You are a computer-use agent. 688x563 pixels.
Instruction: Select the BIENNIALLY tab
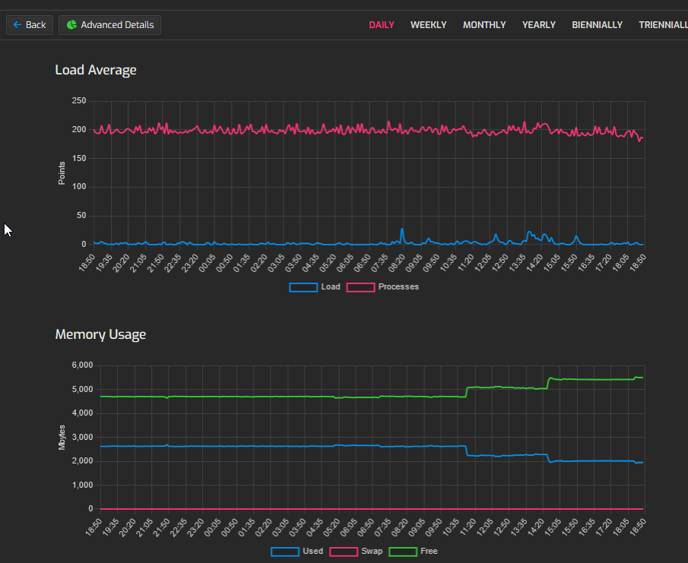[597, 25]
